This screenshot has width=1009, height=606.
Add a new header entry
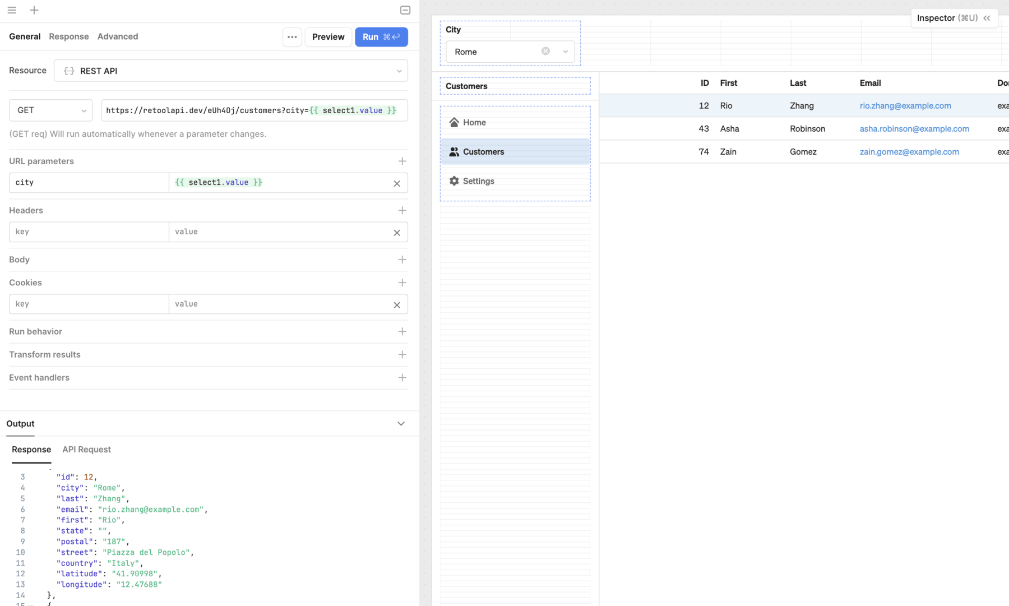tap(402, 211)
